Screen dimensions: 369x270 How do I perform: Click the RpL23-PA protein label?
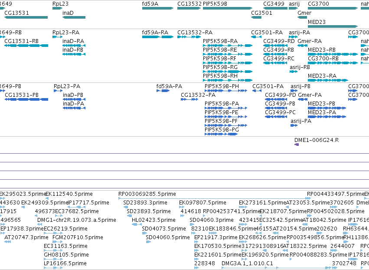point(67,86)
